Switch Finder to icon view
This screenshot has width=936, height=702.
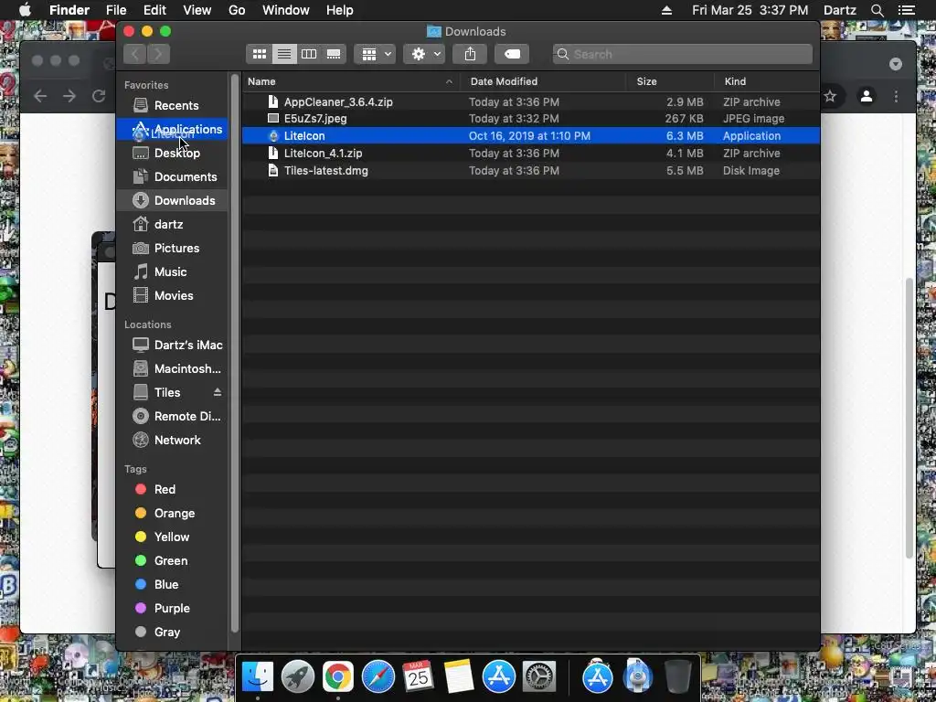259,54
